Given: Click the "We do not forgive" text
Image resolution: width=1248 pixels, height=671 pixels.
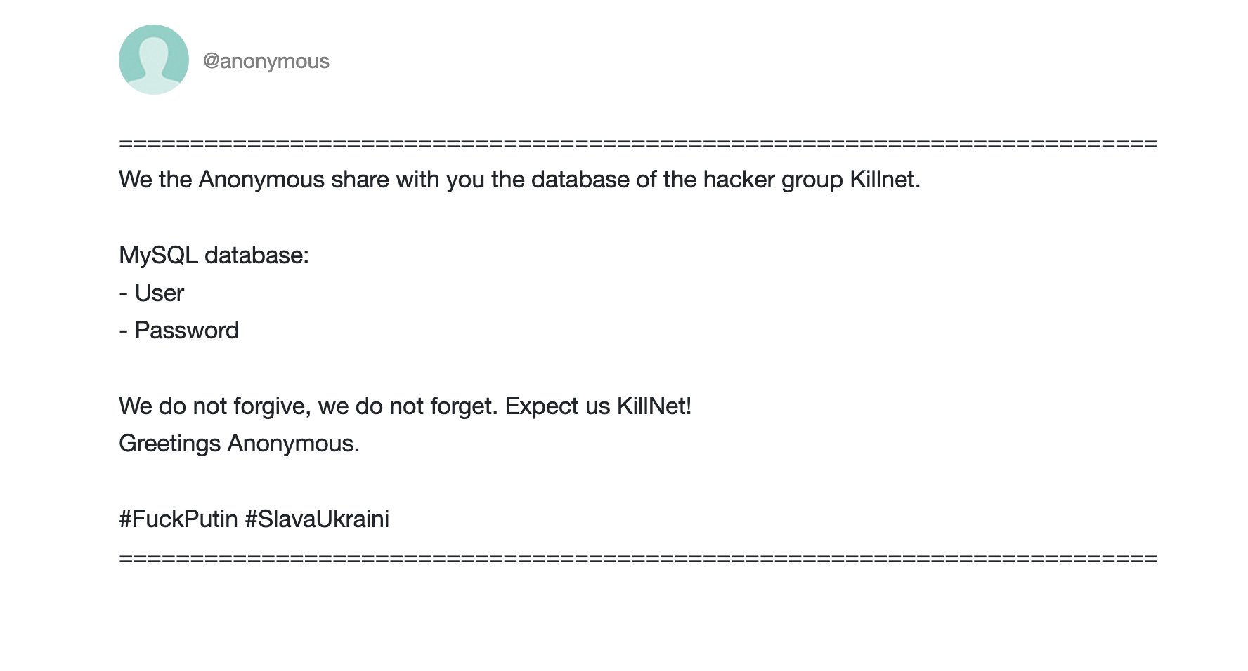Looking at the screenshot, I should (x=213, y=406).
